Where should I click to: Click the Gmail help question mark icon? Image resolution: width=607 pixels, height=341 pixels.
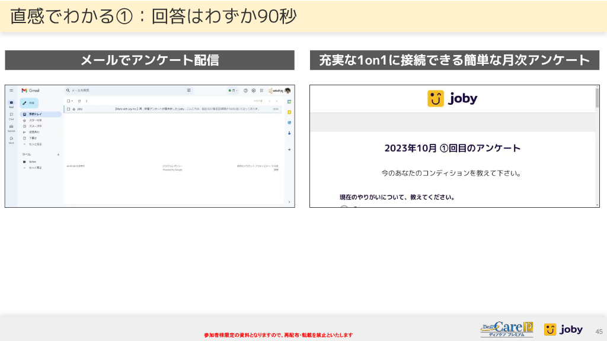coord(245,91)
